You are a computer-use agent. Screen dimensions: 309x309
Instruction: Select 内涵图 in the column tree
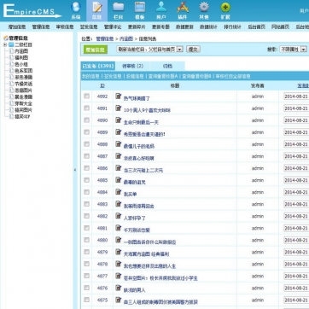point(21,51)
